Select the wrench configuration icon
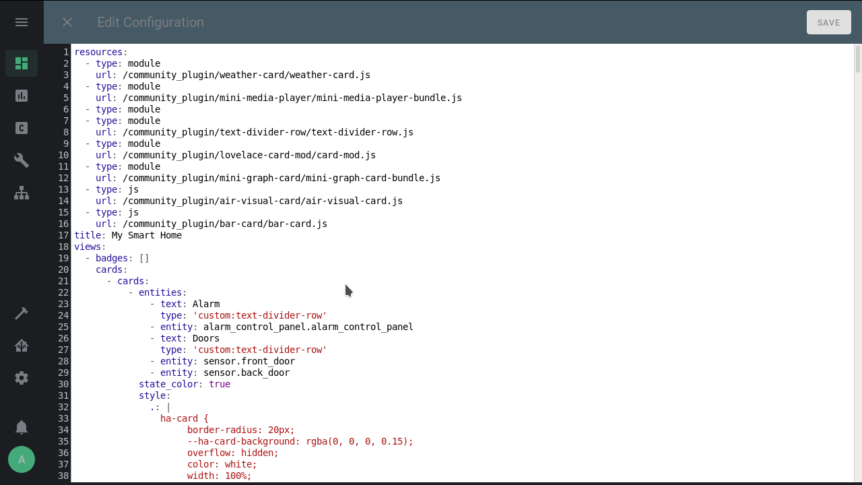Viewport: 862px width, 485px height. (x=21, y=160)
